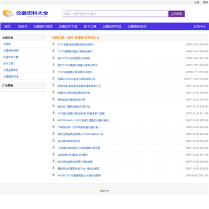Screen dimensions: 209x209
Task: Open the ZL-B 说明书 article link
Action: [x=75, y=45]
